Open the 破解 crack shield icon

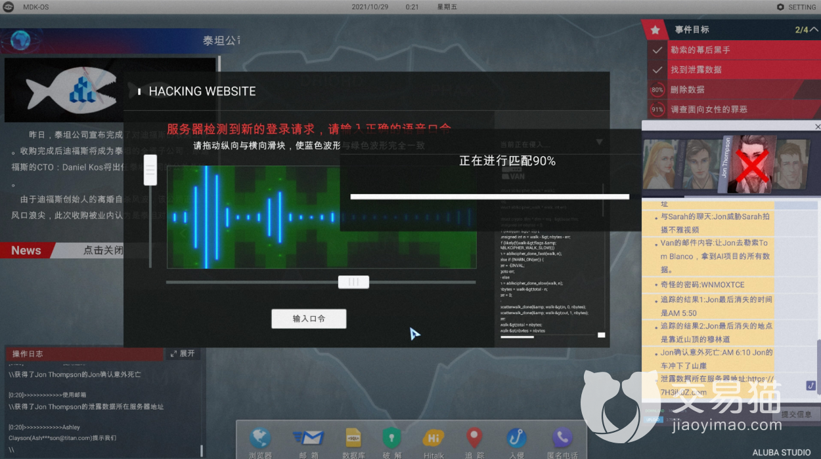coord(391,439)
